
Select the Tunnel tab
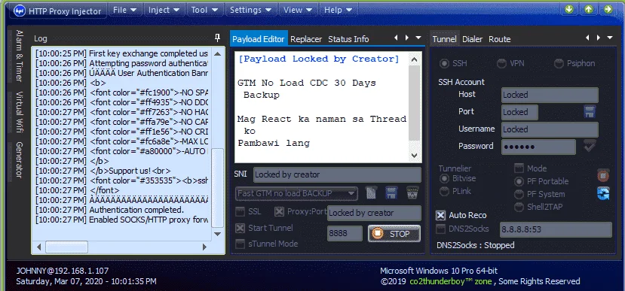444,39
